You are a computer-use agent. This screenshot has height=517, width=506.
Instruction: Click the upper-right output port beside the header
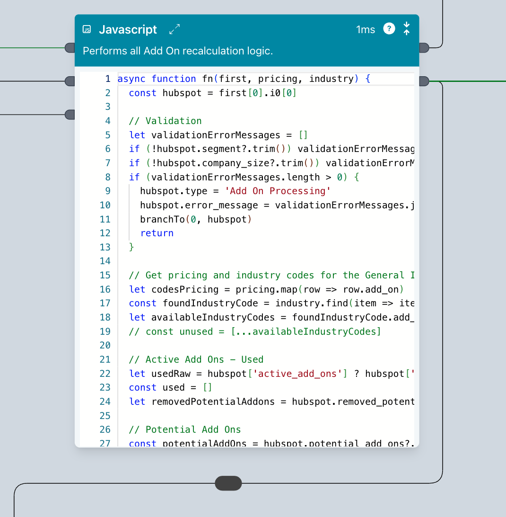coord(424,47)
